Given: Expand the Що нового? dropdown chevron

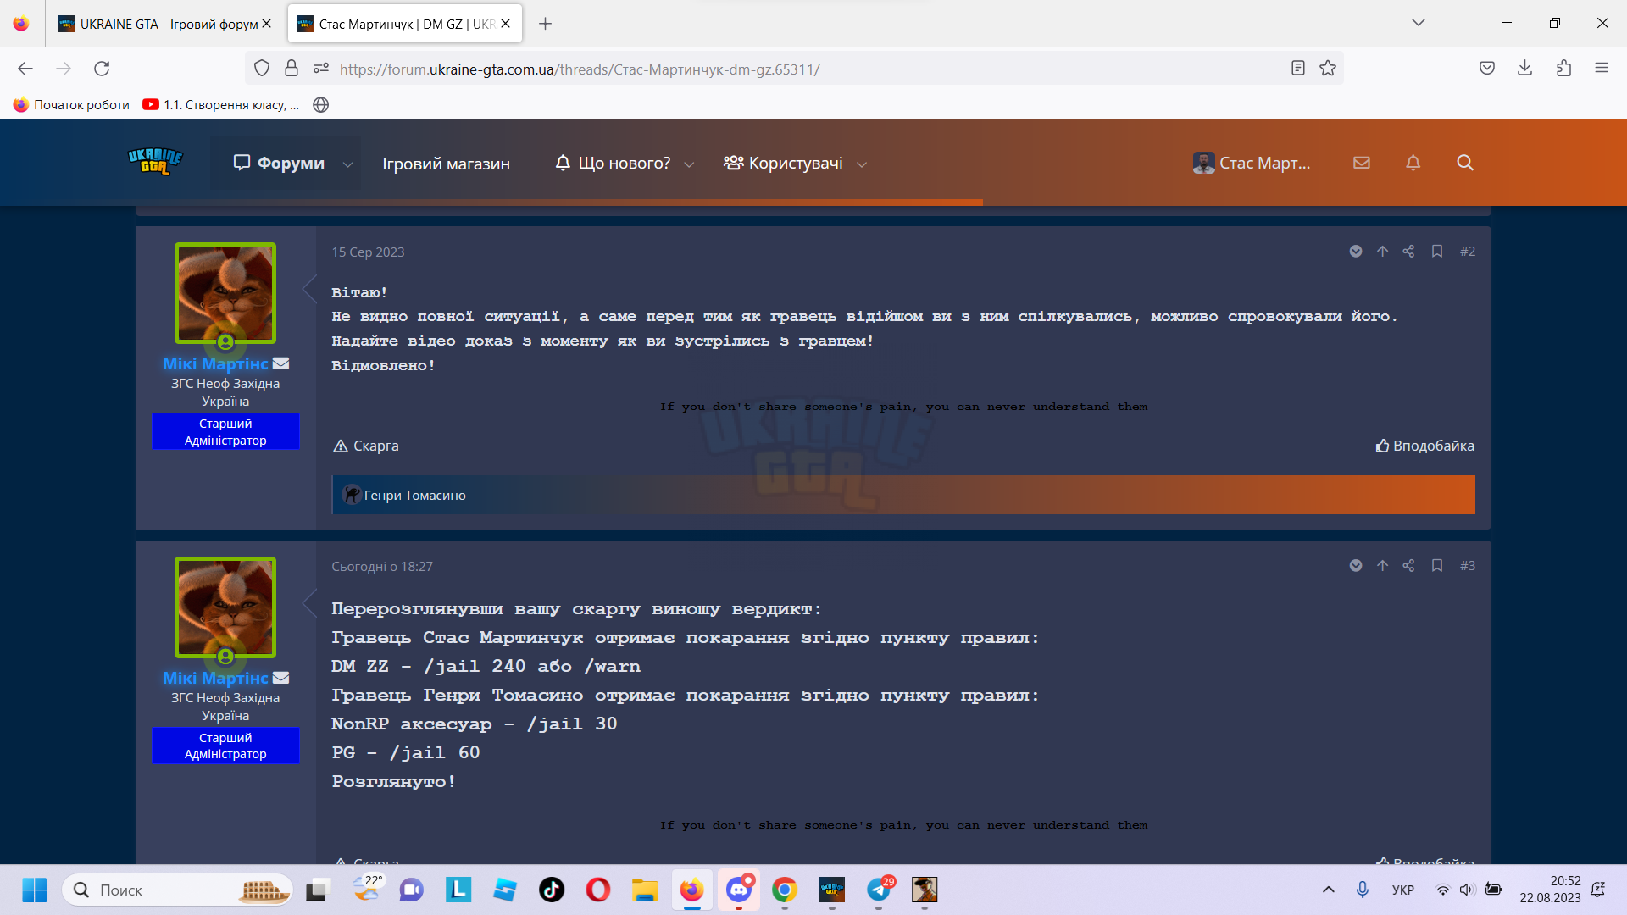Looking at the screenshot, I should 689,164.
